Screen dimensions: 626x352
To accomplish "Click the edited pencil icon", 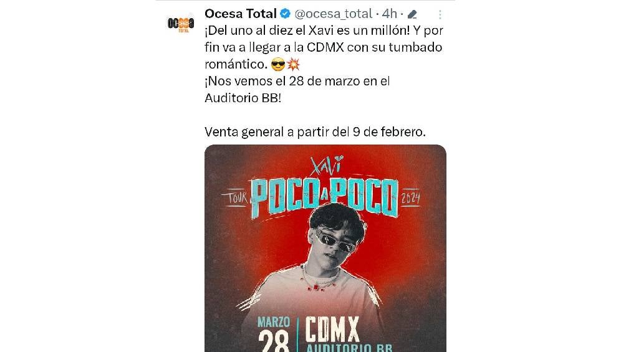I will (x=412, y=14).
